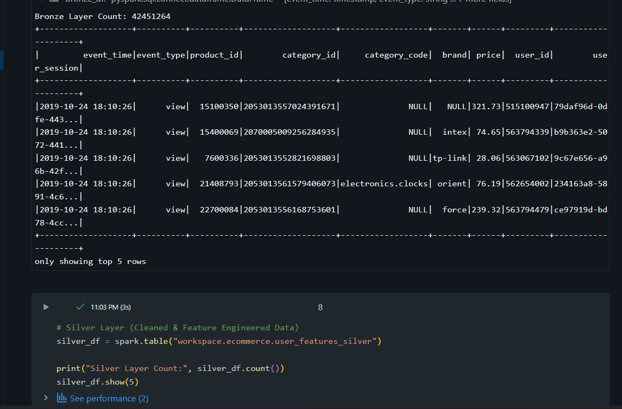Viewport: 622px width, 409px height.
Task: Expand the See performance section chevron
Action: tap(46, 398)
